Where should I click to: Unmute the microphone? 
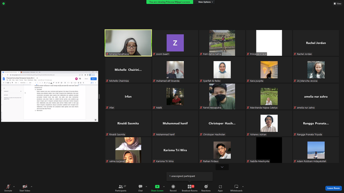8,188
